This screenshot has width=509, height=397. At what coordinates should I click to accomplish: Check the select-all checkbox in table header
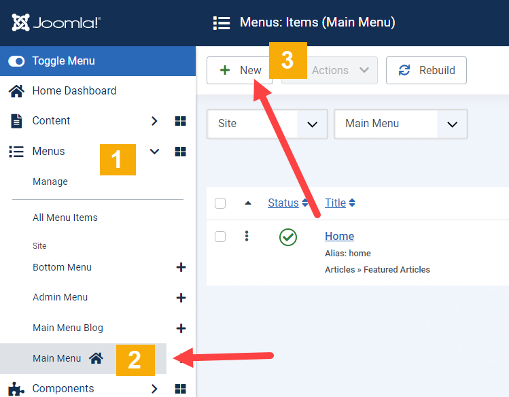pyautogui.click(x=220, y=203)
